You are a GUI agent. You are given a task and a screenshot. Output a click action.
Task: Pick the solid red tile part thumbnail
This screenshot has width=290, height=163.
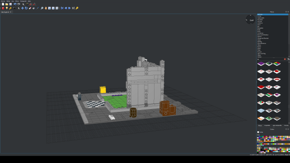[261, 87]
